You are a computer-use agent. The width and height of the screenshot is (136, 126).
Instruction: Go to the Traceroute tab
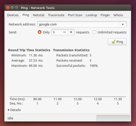coord(56,15)
